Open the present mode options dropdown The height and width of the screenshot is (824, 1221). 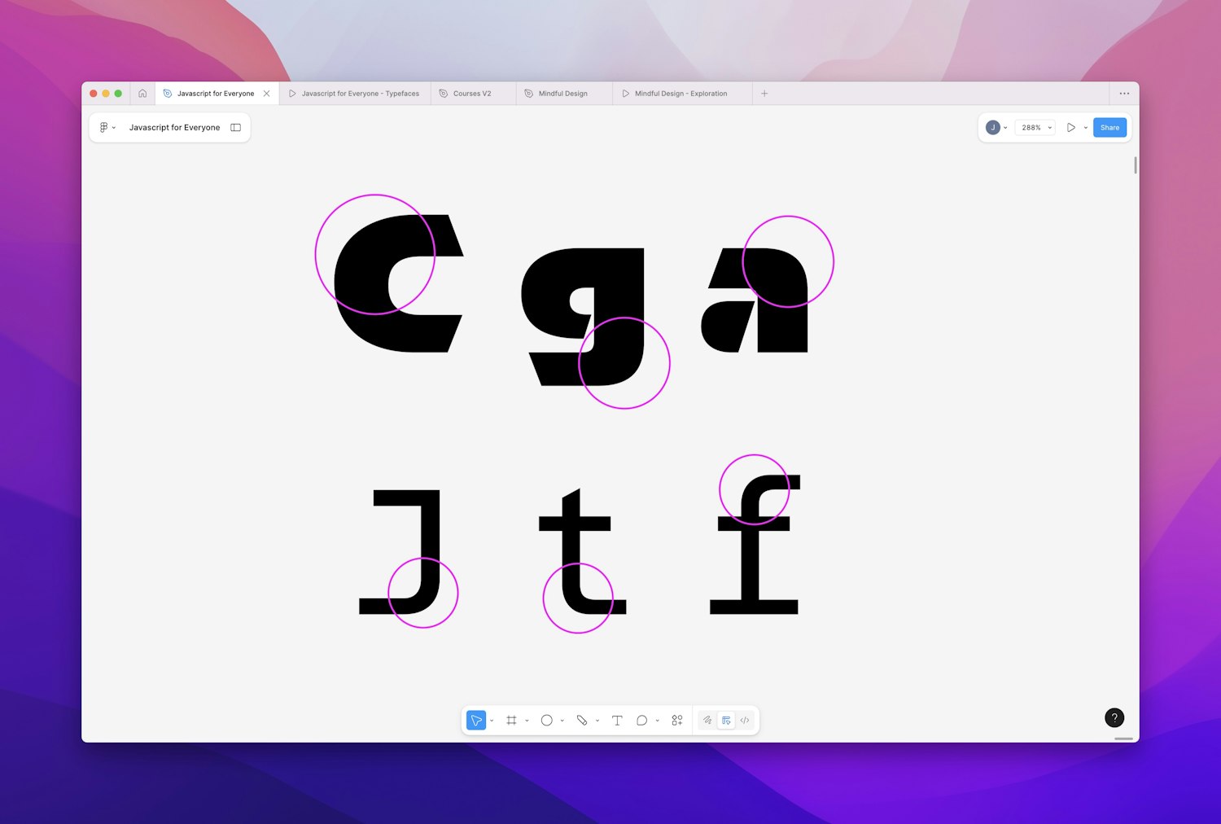point(1085,127)
